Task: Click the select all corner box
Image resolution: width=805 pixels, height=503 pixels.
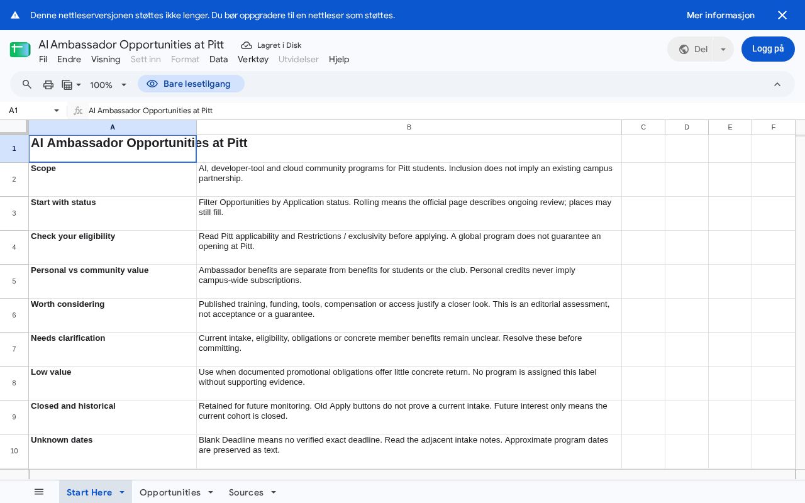Action: coord(14,127)
